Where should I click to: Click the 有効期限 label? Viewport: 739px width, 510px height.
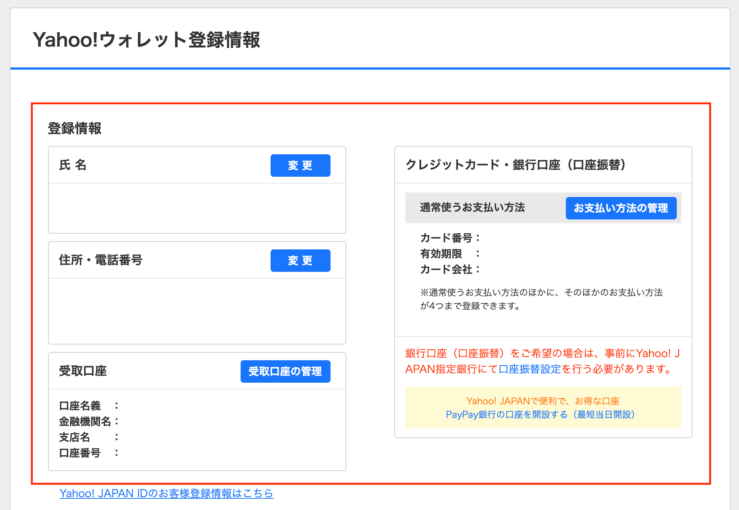tap(450, 254)
